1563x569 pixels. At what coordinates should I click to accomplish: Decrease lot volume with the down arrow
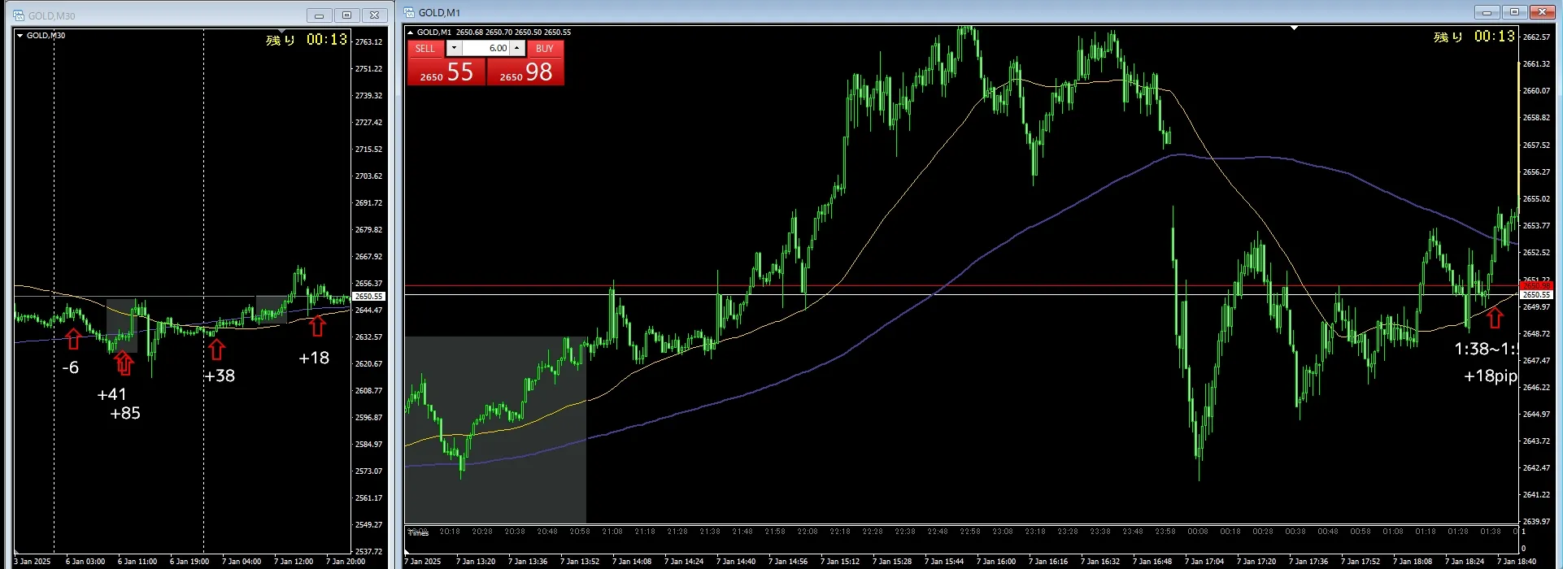pyautogui.click(x=455, y=49)
